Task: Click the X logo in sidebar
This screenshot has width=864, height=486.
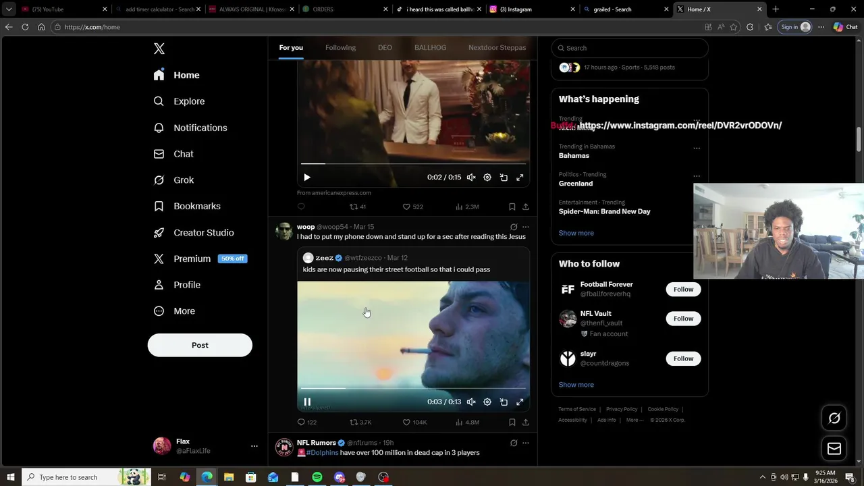Action: (159, 49)
